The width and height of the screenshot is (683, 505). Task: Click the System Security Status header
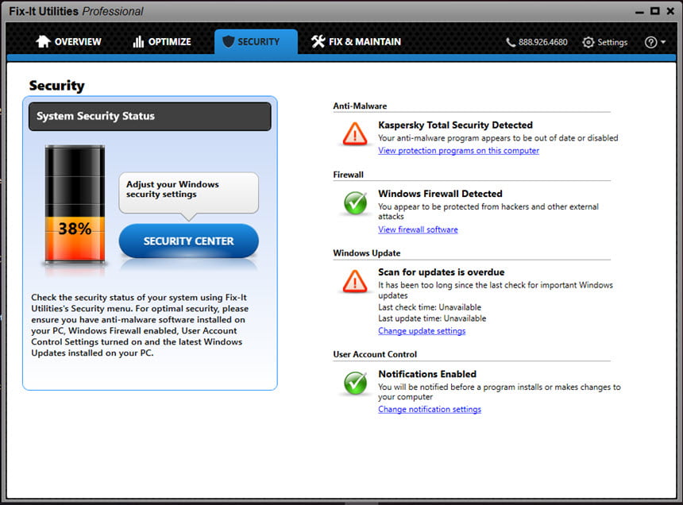[150, 116]
